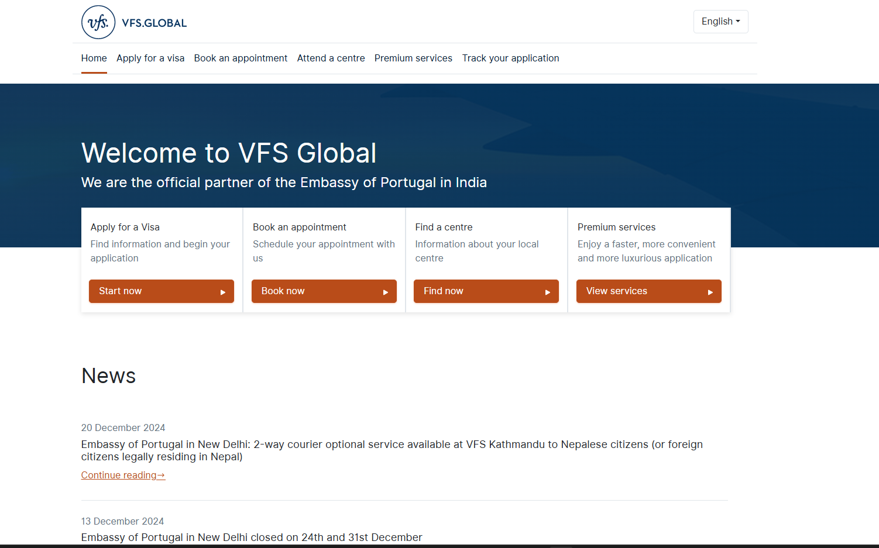Open the Track your application menu item

pyautogui.click(x=510, y=58)
